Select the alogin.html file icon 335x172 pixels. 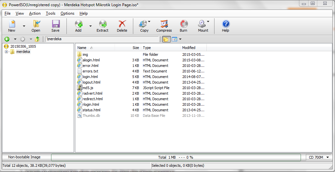click(80, 60)
